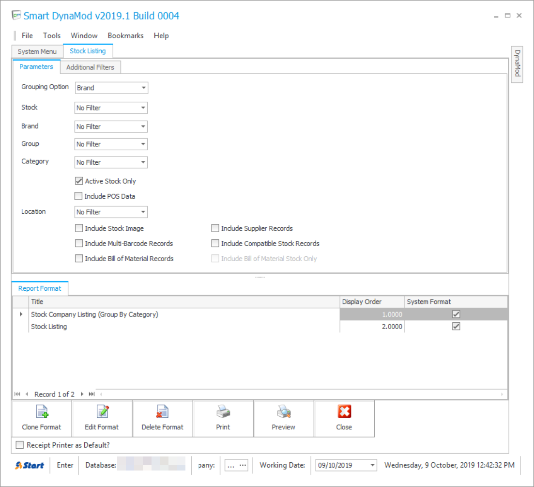
Task: Enable Include Multi-Barcode Records checkbox
Action: 79,243
